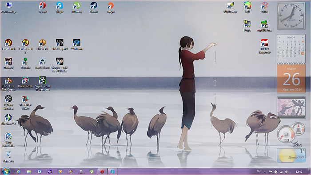Click the analog clock gadget

pos(291,16)
